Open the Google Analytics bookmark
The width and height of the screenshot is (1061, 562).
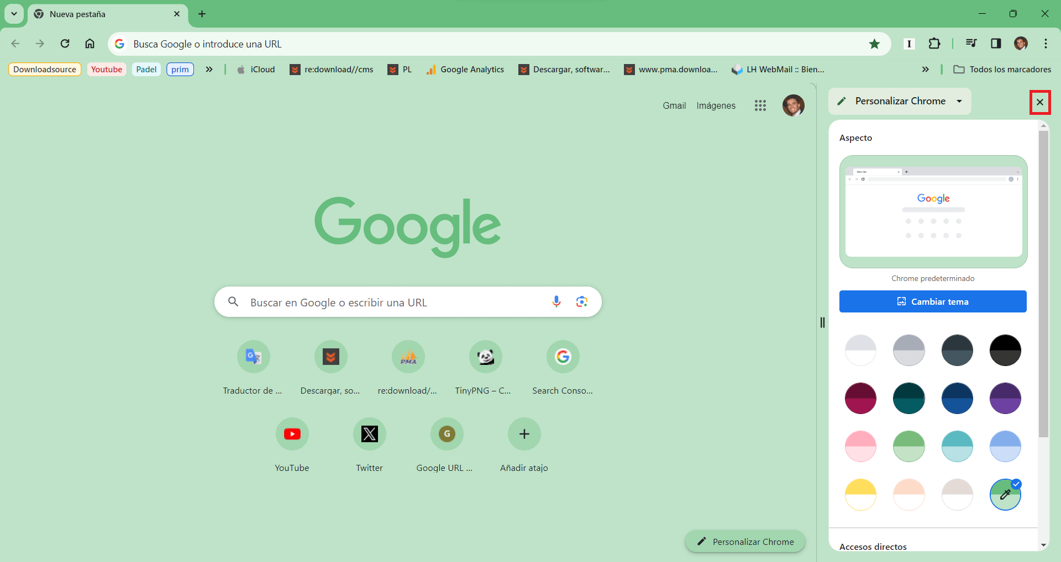(x=465, y=69)
